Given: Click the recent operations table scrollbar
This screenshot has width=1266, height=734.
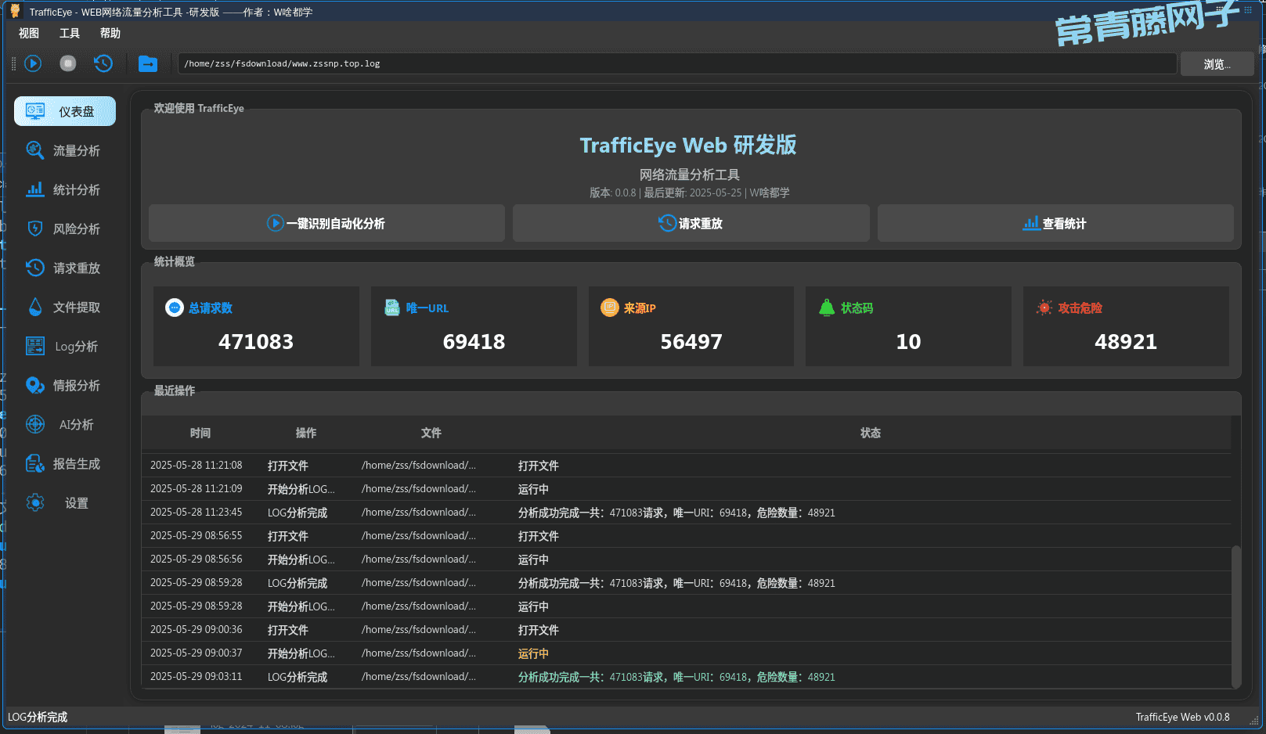Looking at the screenshot, I should [1236, 614].
